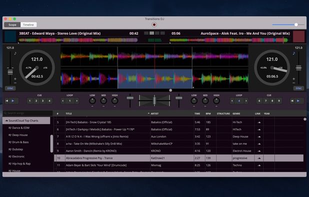Sort tracks by TITLE column

[x=68, y=113]
